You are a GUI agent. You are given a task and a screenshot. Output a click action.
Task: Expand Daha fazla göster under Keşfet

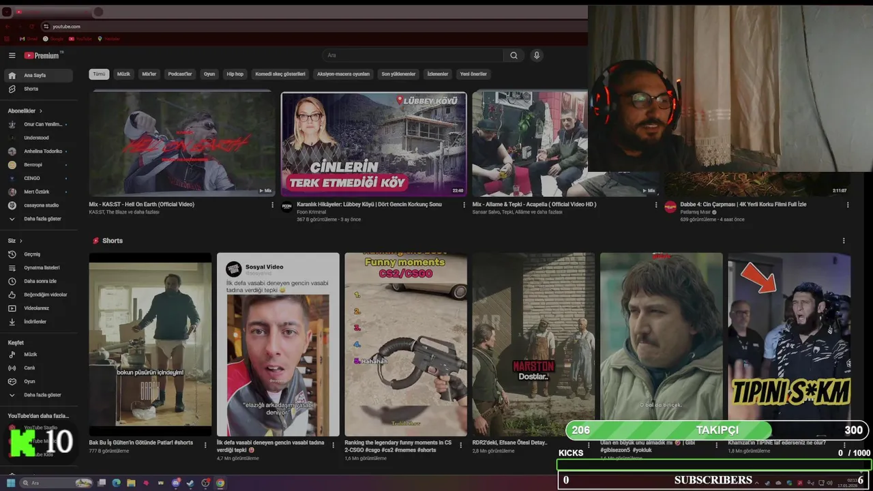click(x=38, y=395)
